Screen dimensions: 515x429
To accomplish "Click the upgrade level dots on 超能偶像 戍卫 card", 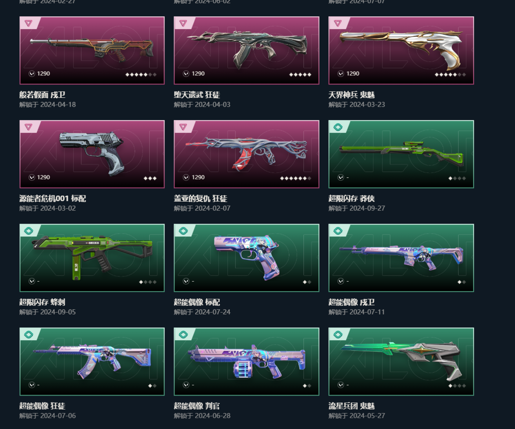I will tap(462, 282).
